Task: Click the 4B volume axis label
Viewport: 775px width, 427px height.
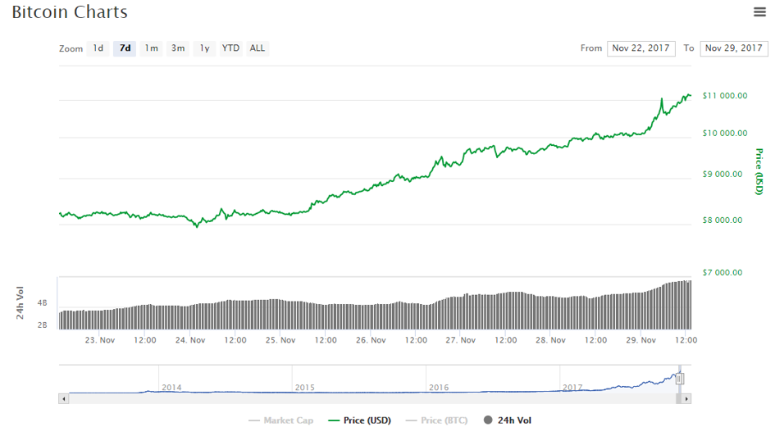Action: click(x=43, y=303)
